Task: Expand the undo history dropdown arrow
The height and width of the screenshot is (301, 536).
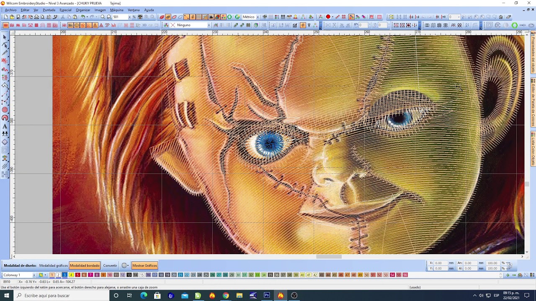Action: [x=88, y=17]
